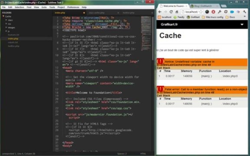The height and width of the screenshot is (156, 250).
Task: Place cursor on line 4 '$Cache = new Cache'
Action: pos(96,27)
